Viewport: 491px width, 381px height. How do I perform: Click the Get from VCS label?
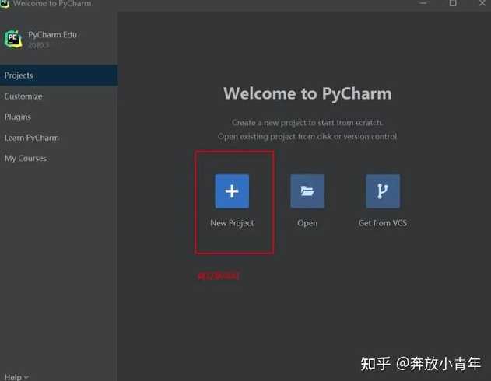(x=383, y=223)
